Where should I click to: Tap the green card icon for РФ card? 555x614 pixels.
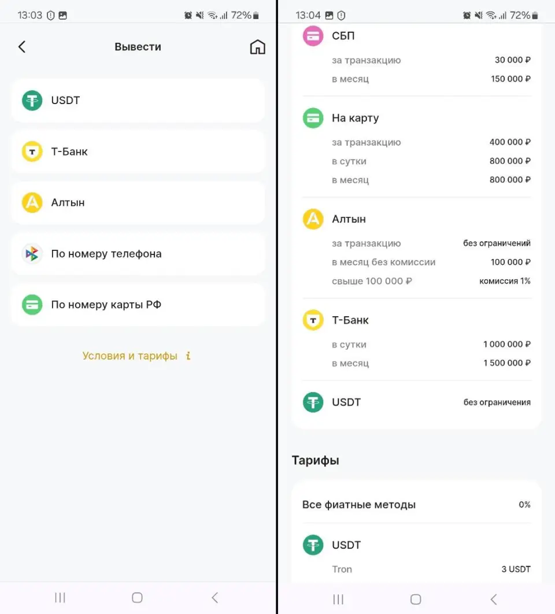click(x=32, y=305)
